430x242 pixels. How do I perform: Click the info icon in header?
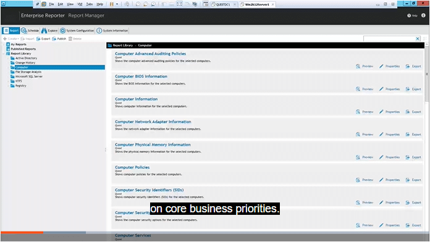(x=423, y=15)
